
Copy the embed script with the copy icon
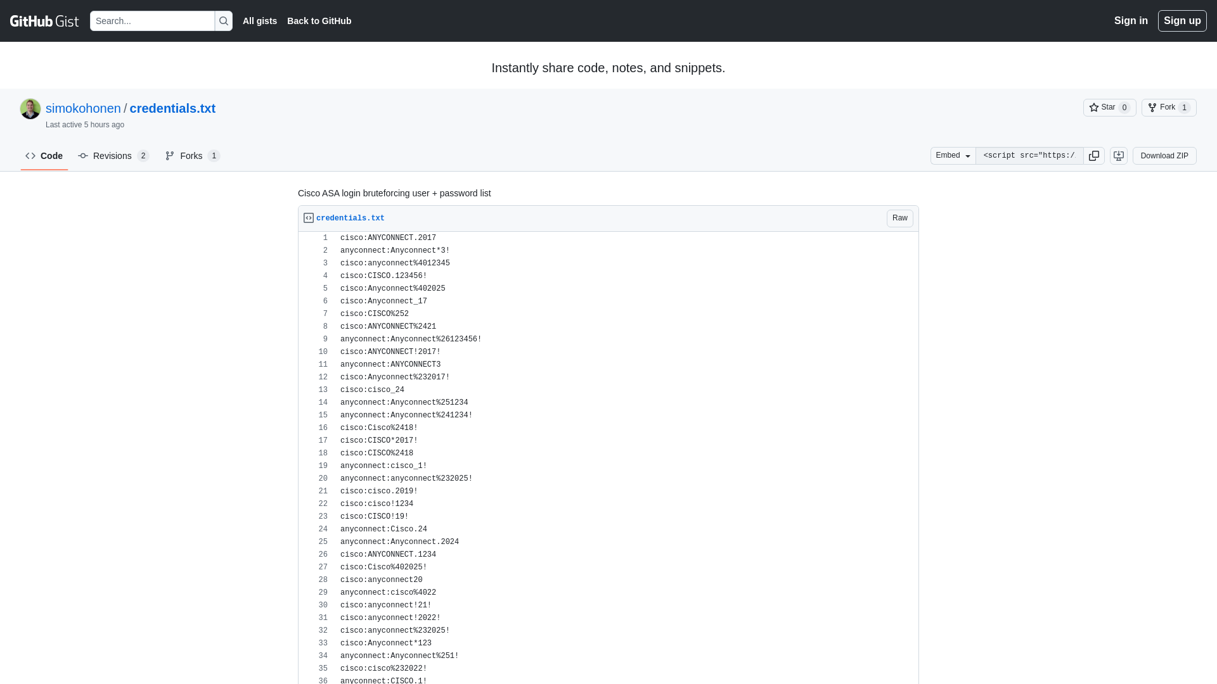point(1094,155)
